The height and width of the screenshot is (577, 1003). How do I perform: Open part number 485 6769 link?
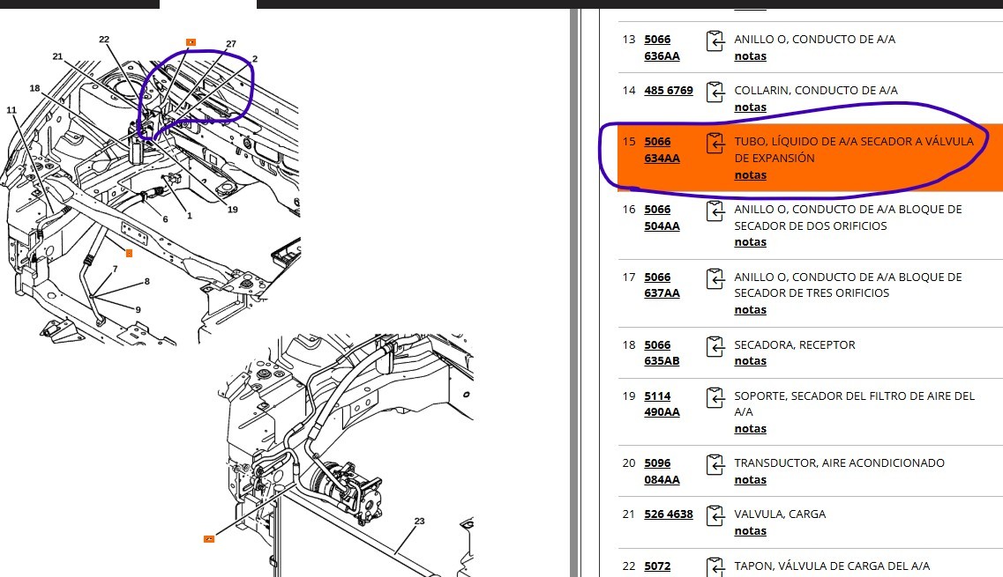point(669,90)
